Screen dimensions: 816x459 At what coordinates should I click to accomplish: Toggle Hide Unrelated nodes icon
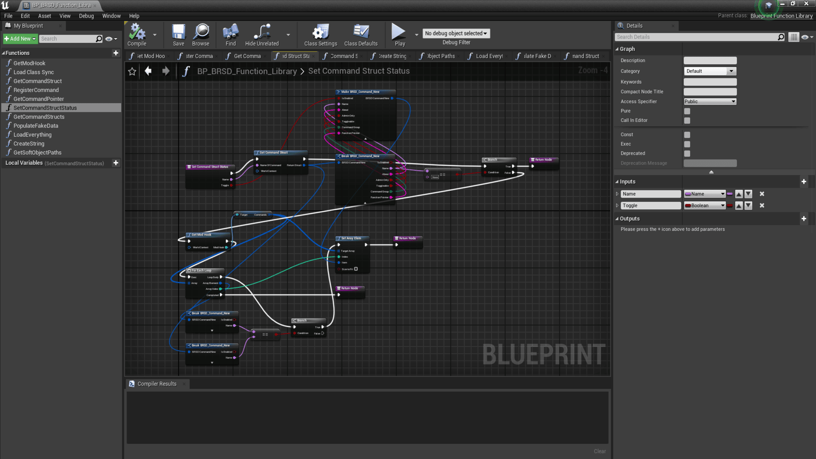262,32
